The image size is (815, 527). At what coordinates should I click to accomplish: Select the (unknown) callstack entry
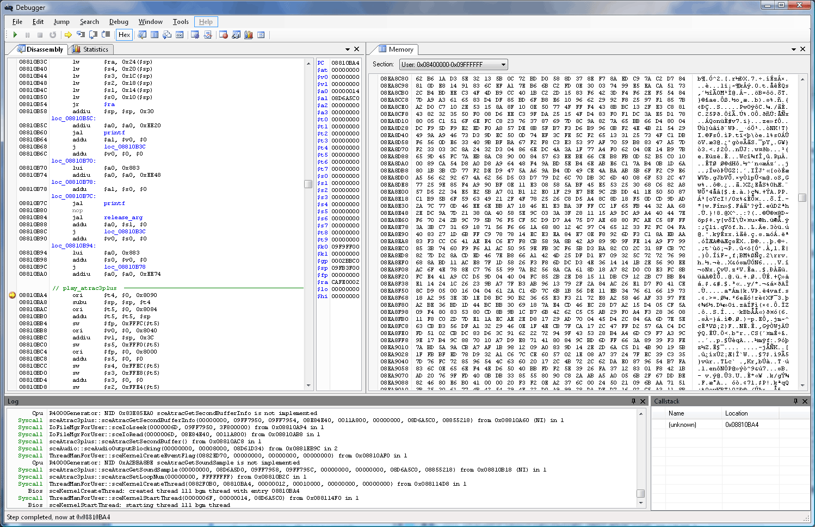pos(682,425)
